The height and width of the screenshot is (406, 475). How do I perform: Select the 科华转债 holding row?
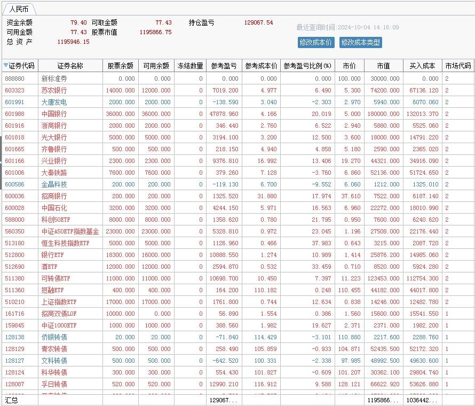coord(237,372)
